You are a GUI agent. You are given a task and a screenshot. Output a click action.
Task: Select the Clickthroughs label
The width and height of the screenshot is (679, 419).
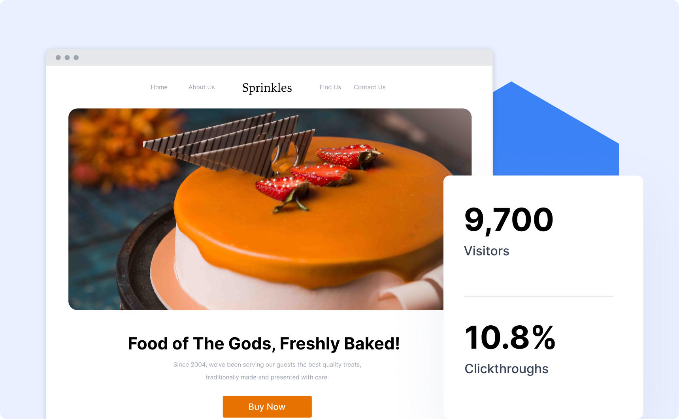coord(506,369)
